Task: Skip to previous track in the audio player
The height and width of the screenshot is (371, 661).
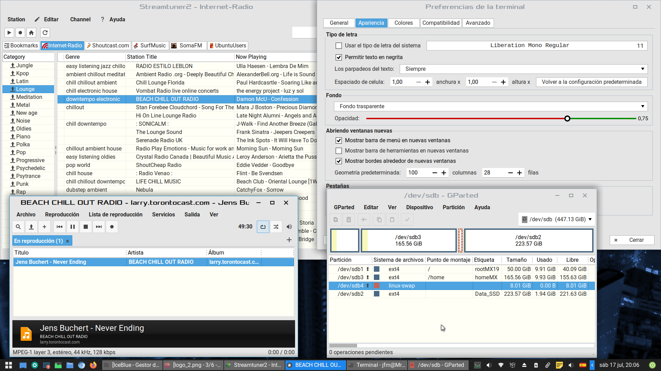Action: pos(60,227)
